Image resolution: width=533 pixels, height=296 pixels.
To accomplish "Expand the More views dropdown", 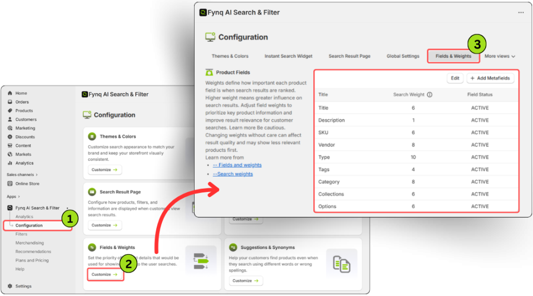I will coord(500,56).
